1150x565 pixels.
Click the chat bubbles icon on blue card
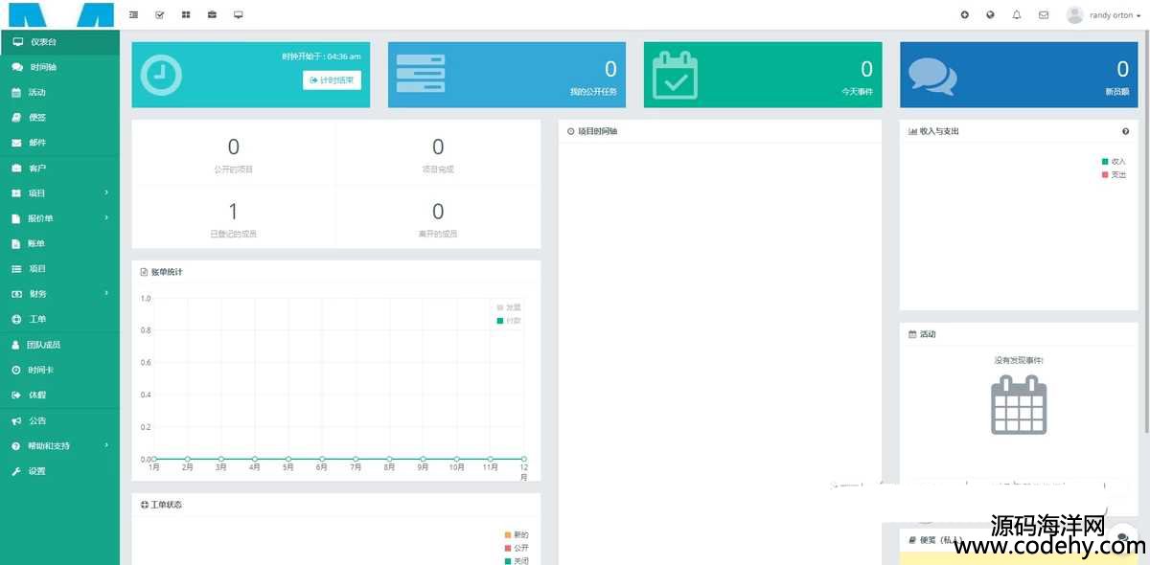pos(932,77)
